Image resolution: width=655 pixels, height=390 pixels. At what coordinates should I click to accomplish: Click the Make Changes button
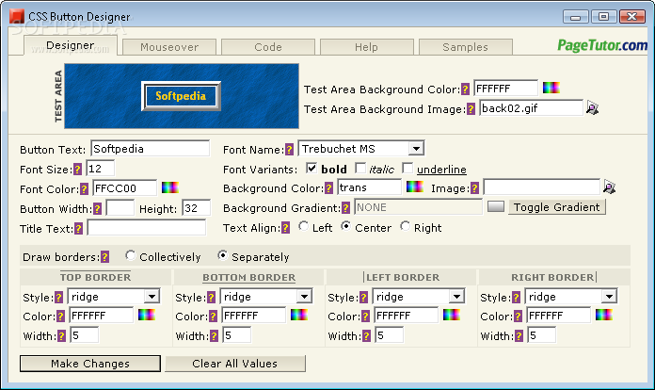(90, 364)
